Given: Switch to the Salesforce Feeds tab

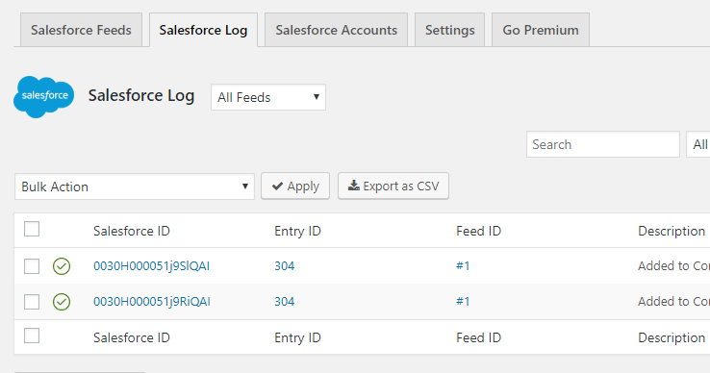Looking at the screenshot, I should (x=81, y=30).
